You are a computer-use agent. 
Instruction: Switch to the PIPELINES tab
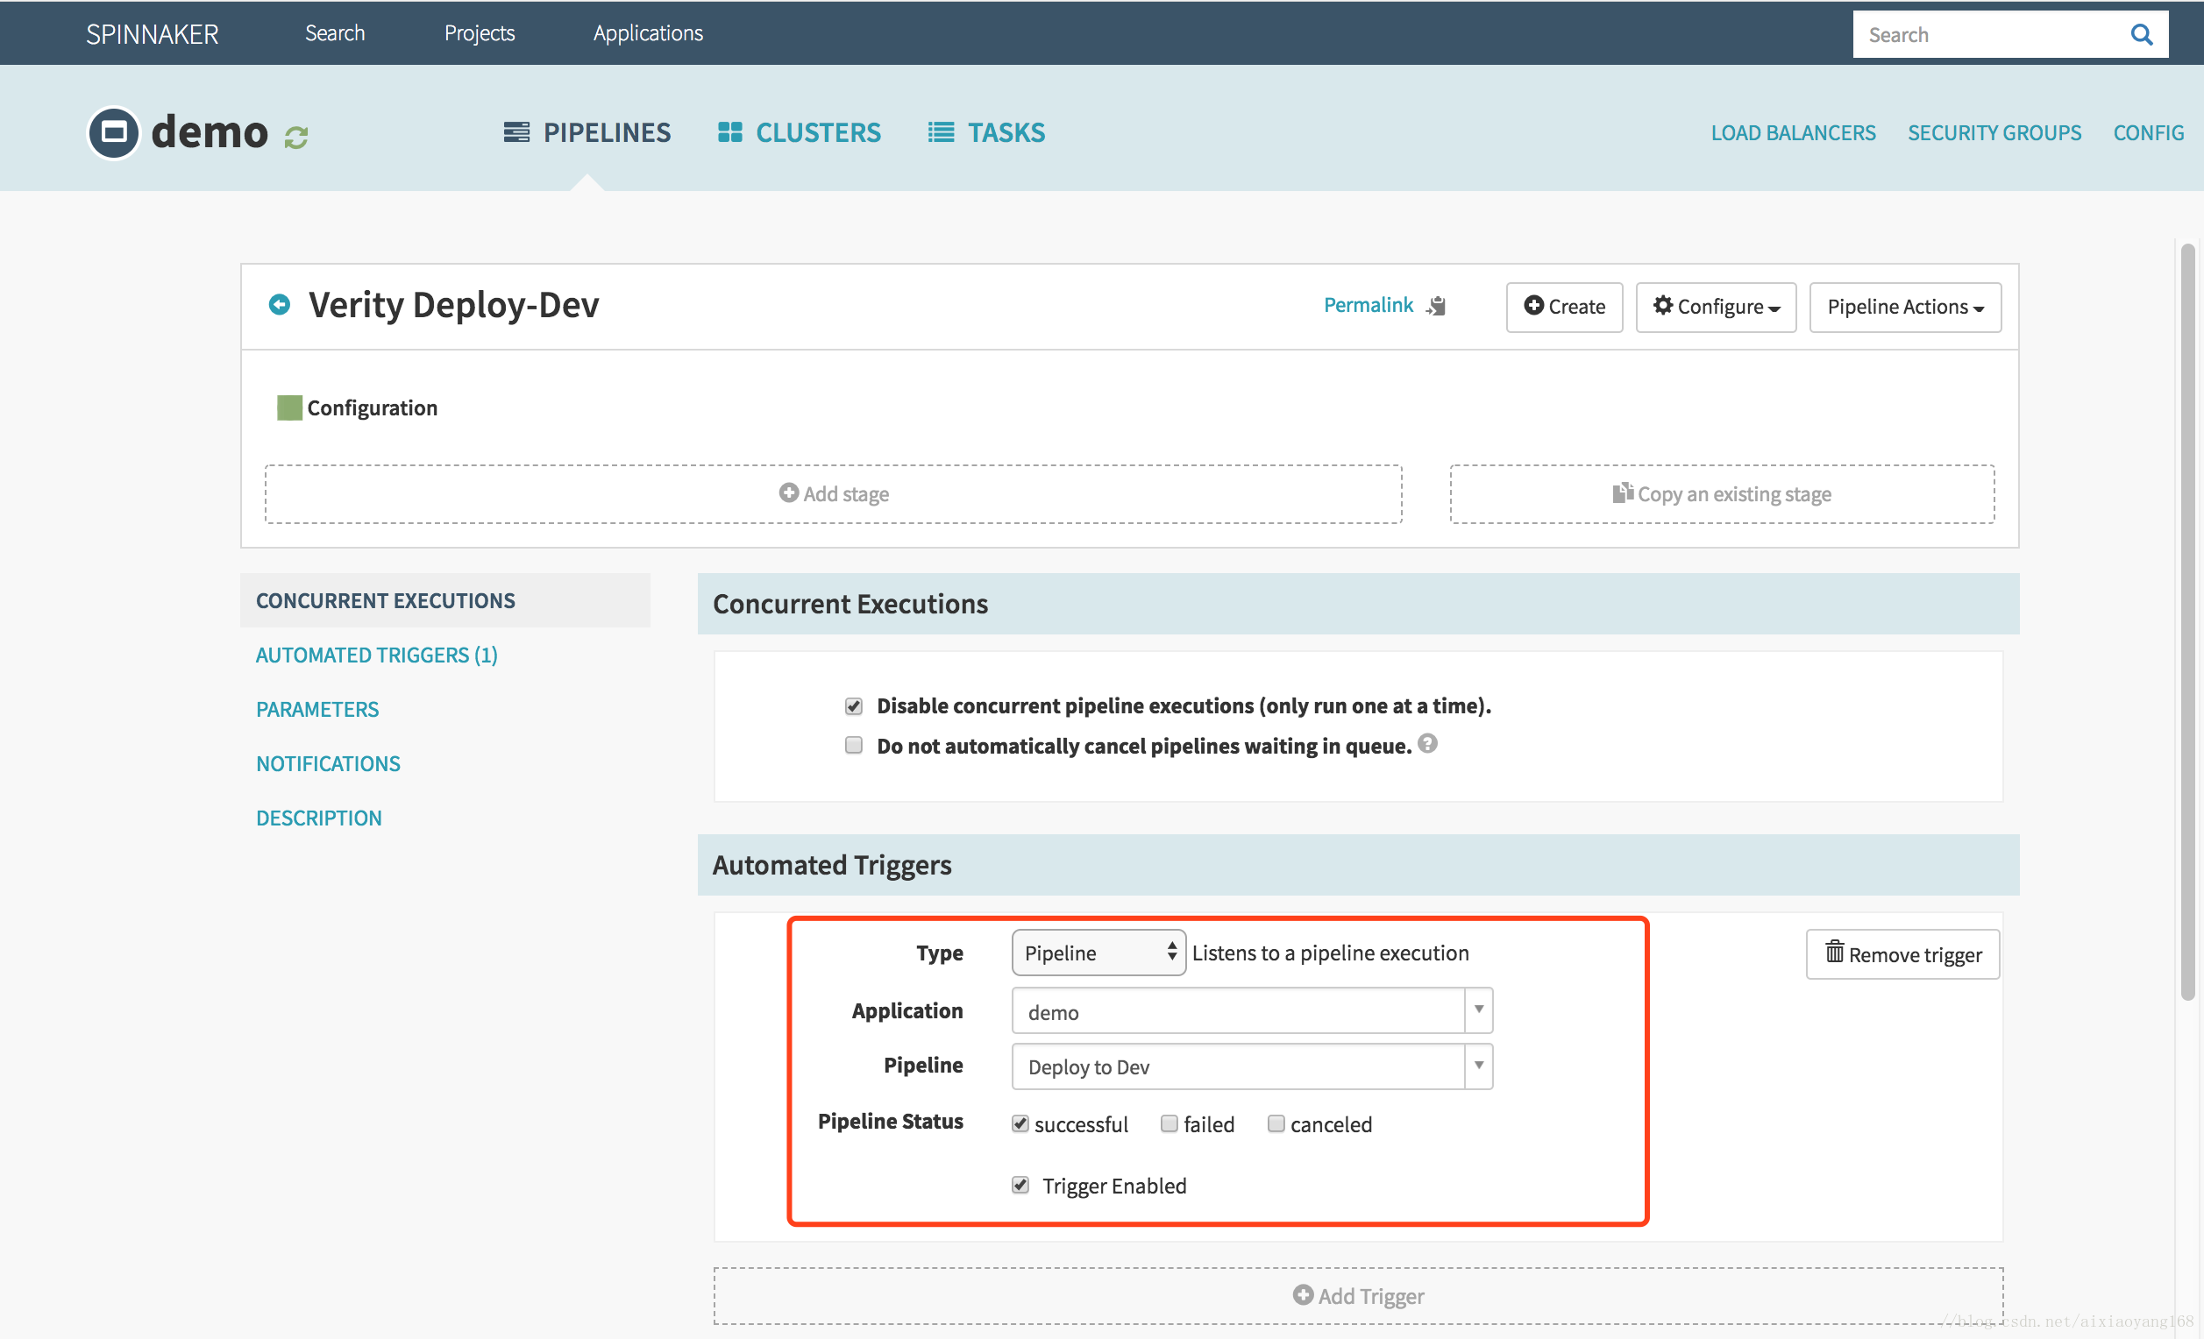[x=587, y=132]
